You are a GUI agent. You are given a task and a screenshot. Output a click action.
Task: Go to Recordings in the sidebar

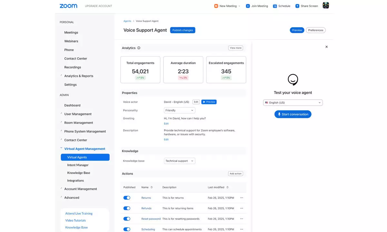(73, 67)
